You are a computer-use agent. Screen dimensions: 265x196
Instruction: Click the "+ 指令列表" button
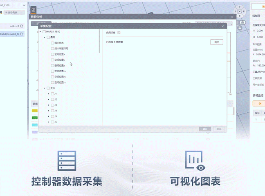pyautogui.click(x=14, y=12)
